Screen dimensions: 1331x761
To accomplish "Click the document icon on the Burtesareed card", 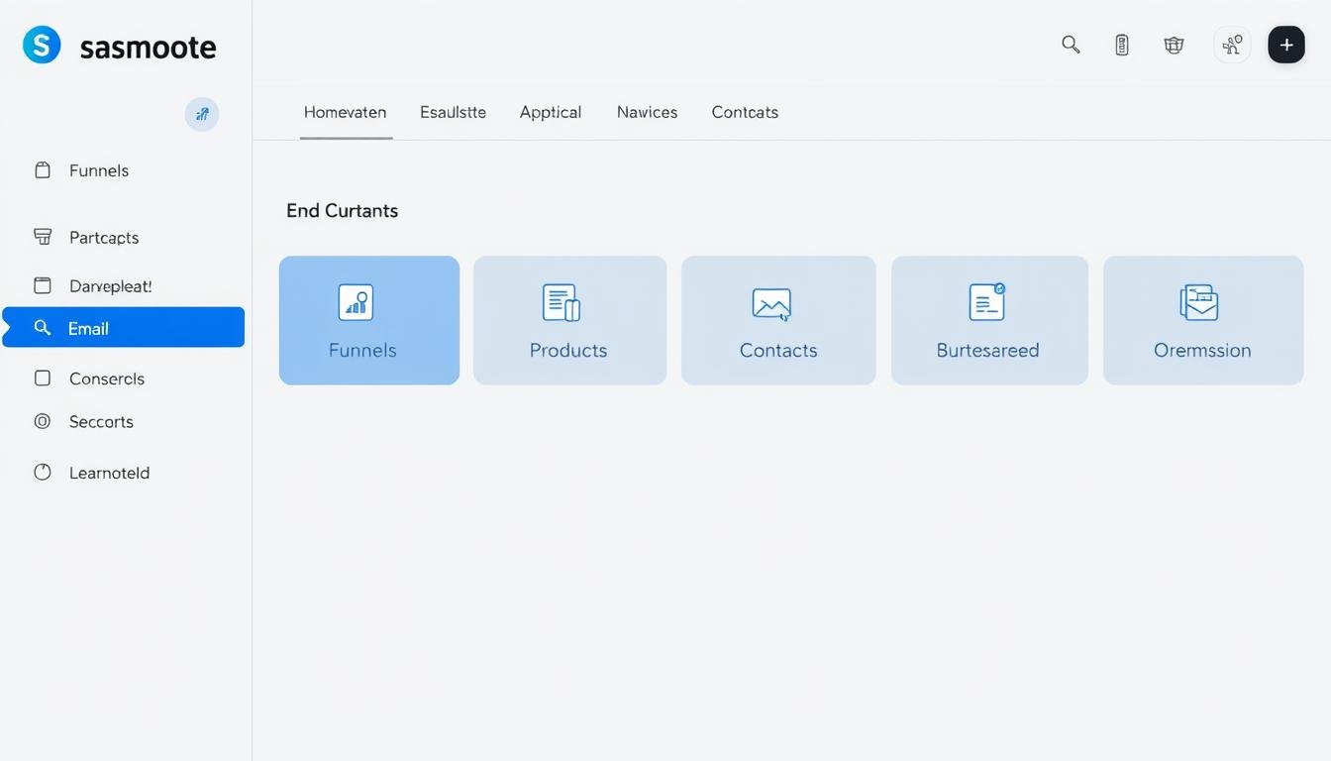I will pos(985,301).
